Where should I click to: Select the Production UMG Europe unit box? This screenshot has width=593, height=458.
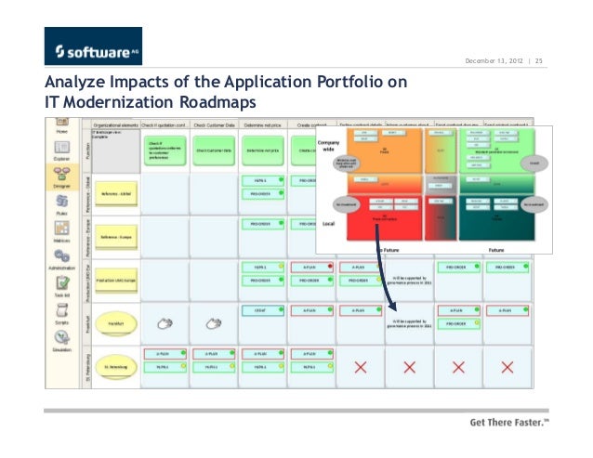click(x=116, y=281)
